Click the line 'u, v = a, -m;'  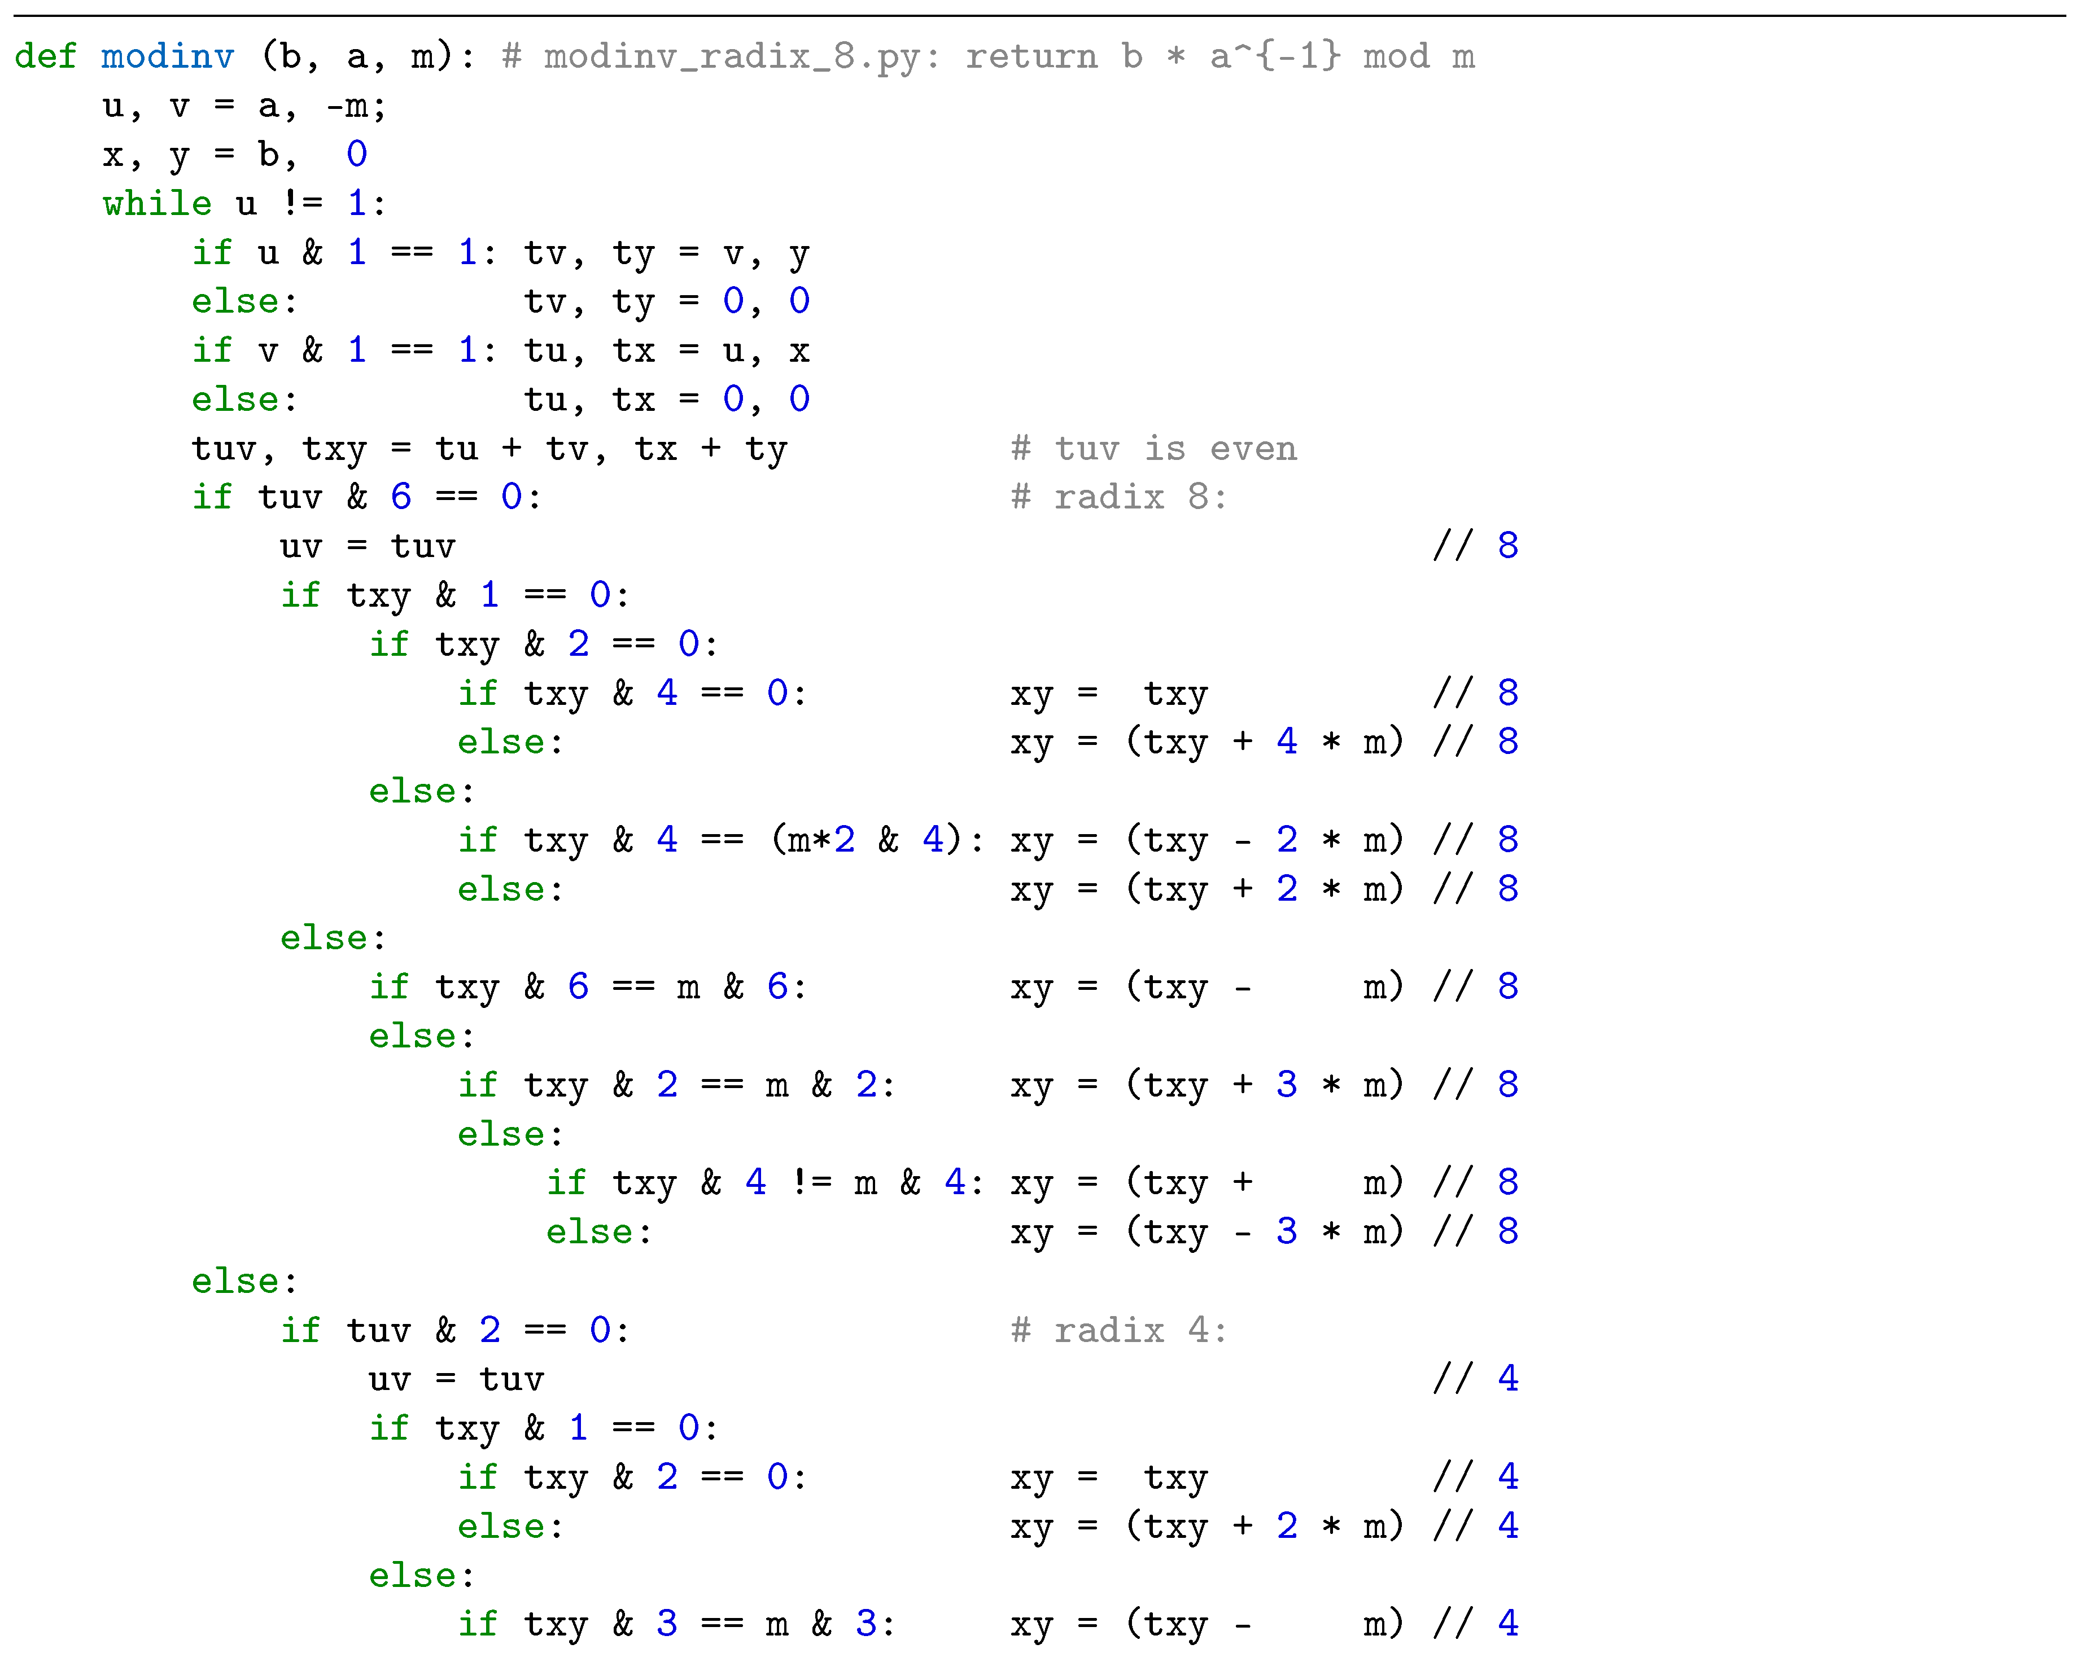tap(244, 106)
